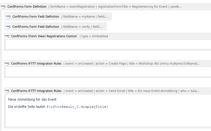Click the Registrations Control macro header
Image resolution: width=211 pixels, height=131 pixels.
click(108, 36)
